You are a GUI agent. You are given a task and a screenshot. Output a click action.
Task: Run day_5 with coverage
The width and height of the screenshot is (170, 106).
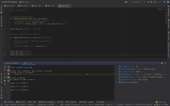[151, 2]
